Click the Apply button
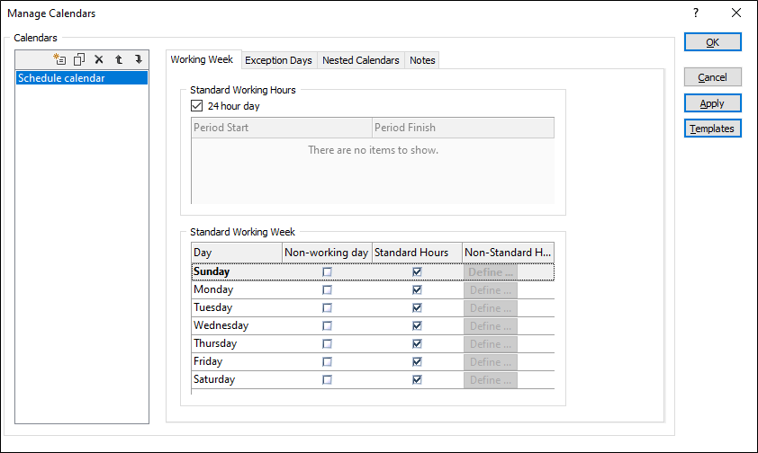The image size is (758, 453). point(712,103)
